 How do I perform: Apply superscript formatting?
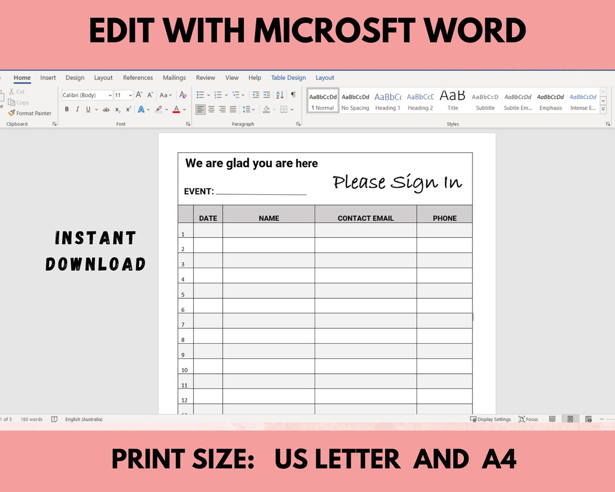click(x=128, y=109)
